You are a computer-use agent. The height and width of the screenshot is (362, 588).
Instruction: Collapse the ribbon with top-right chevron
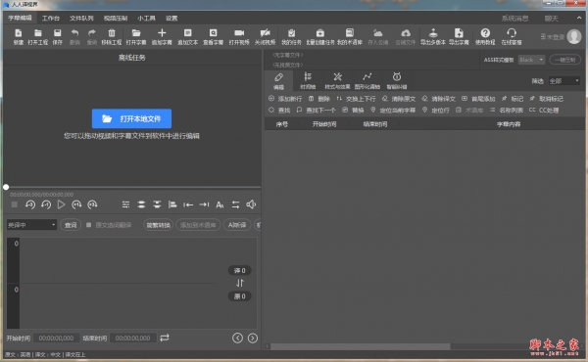coord(579,18)
